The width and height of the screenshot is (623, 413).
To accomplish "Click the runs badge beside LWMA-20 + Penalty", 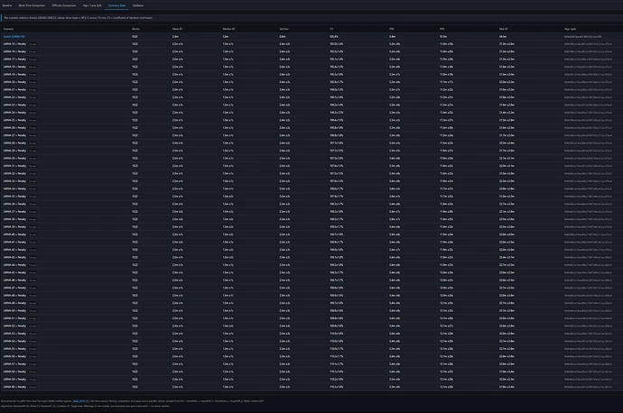I will (33, 82).
